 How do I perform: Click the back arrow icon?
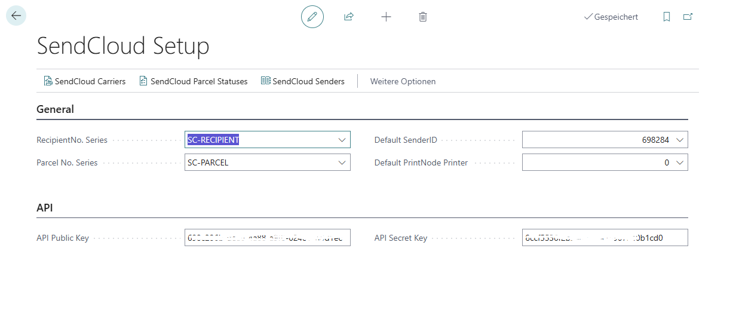[16, 16]
